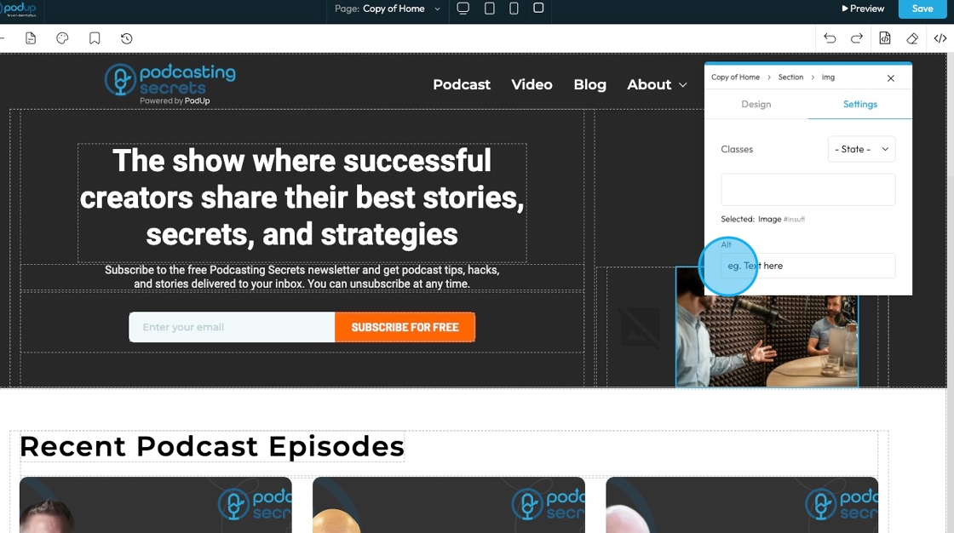Switch to desktop device view

pyautogui.click(x=463, y=8)
